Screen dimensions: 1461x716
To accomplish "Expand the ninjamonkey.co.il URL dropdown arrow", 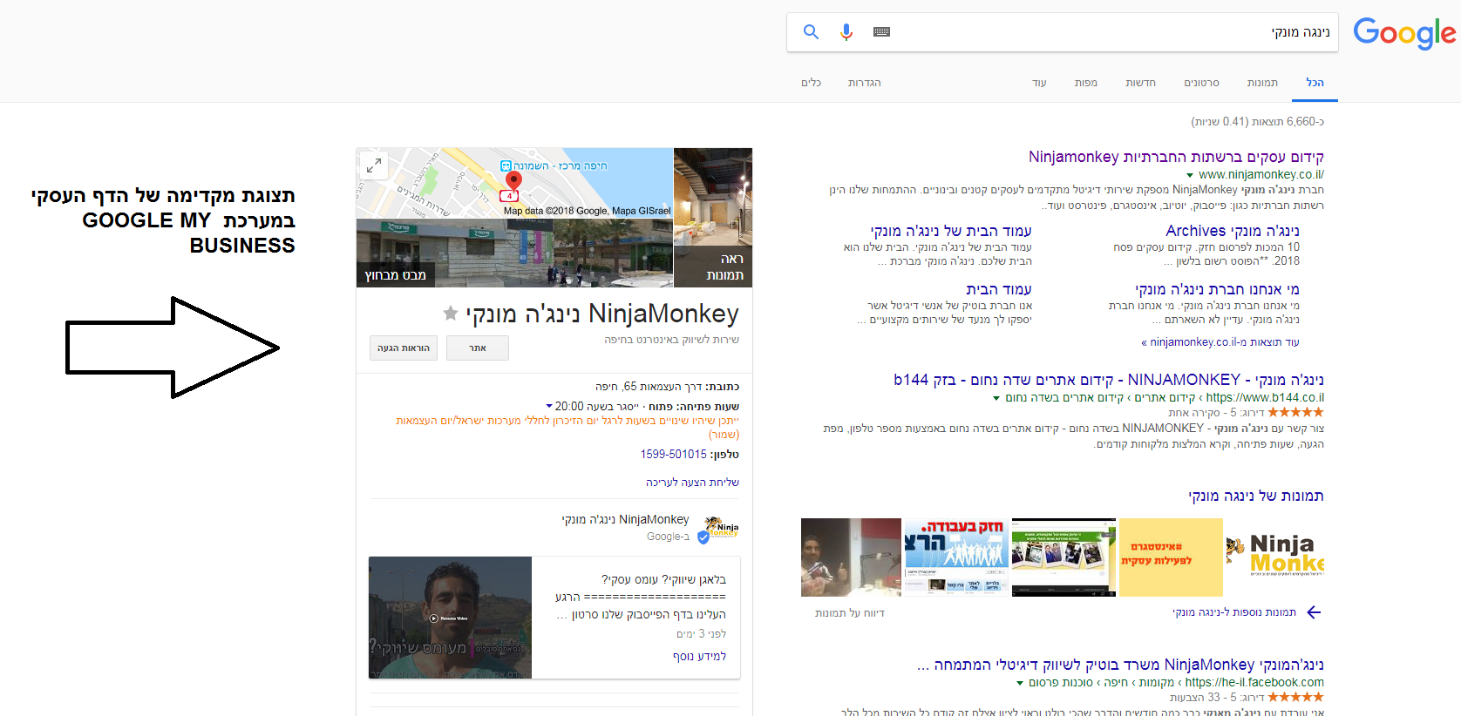I will tap(1190, 175).
